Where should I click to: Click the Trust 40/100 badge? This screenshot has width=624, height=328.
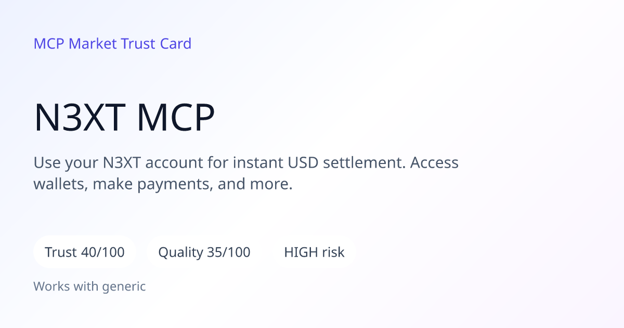coord(85,253)
